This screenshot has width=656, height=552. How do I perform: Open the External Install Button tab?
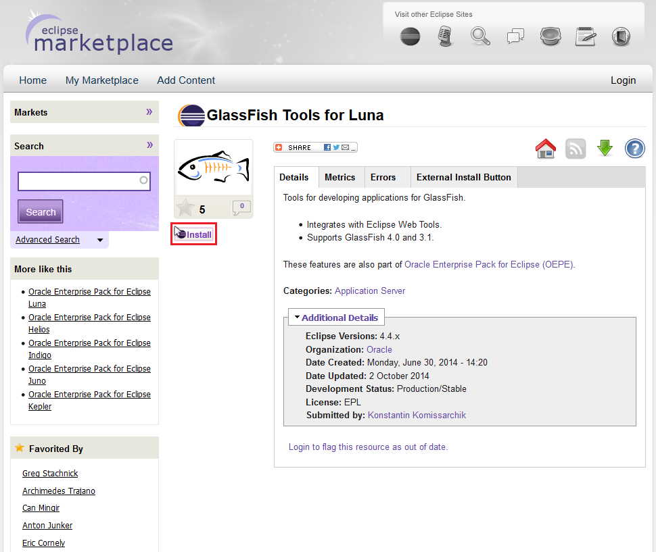pyautogui.click(x=464, y=177)
